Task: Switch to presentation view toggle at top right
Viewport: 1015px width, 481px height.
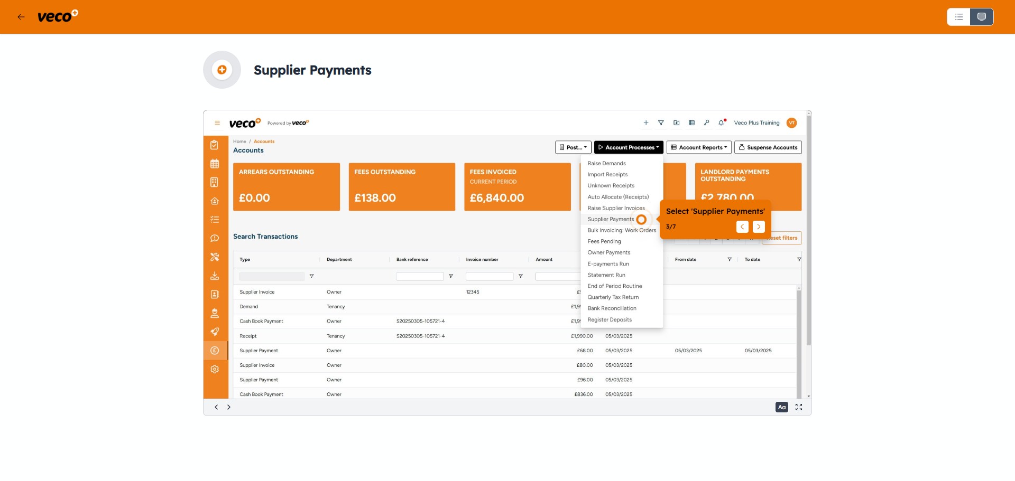Action: [981, 17]
